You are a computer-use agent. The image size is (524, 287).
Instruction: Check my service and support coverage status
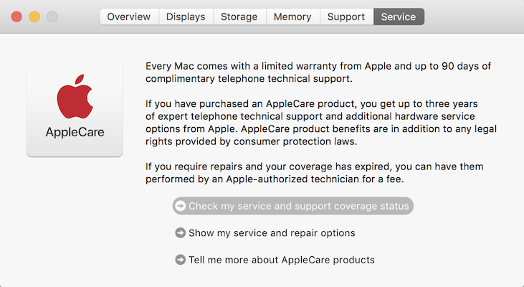pos(298,206)
